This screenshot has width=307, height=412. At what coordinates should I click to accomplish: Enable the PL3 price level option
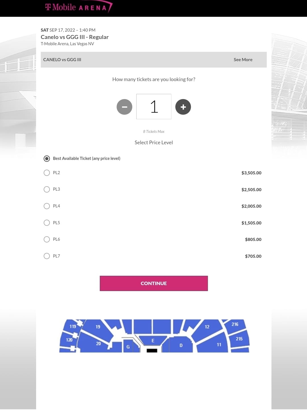(x=47, y=189)
